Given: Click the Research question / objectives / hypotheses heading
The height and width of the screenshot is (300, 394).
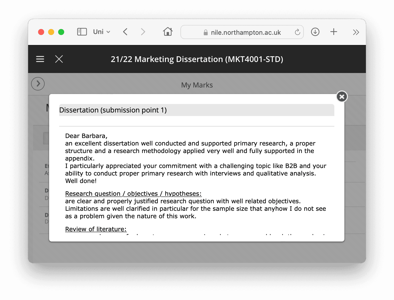Looking at the screenshot, I should point(133,194).
